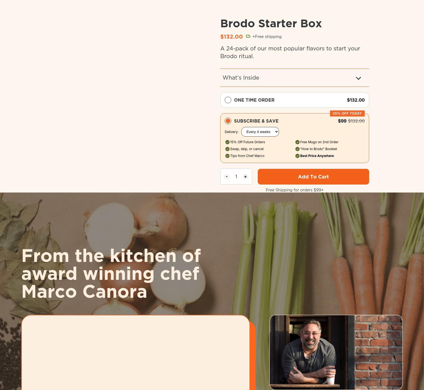Open the Chef Marco Canora photo
Viewport: 424px width, 390px height.
(x=336, y=352)
